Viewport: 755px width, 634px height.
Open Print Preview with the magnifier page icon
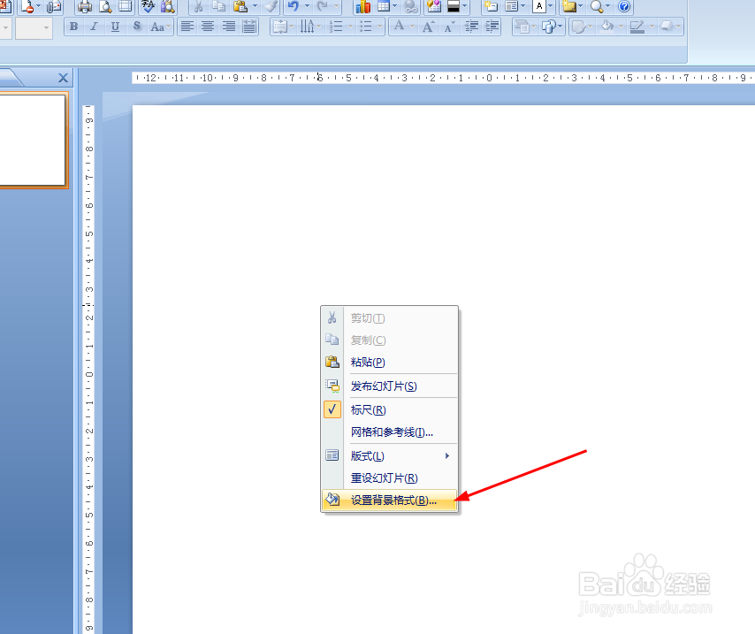tap(105, 6)
